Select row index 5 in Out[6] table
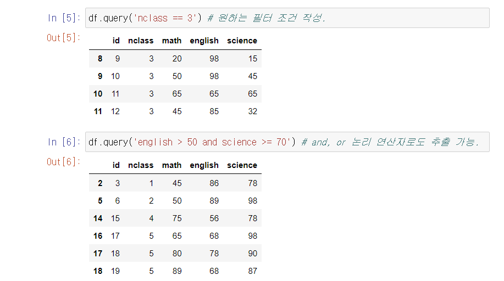 pyautogui.click(x=100, y=201)
